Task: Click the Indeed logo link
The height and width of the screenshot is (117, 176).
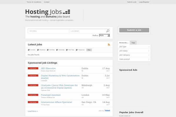Action: tap(107, 111)
